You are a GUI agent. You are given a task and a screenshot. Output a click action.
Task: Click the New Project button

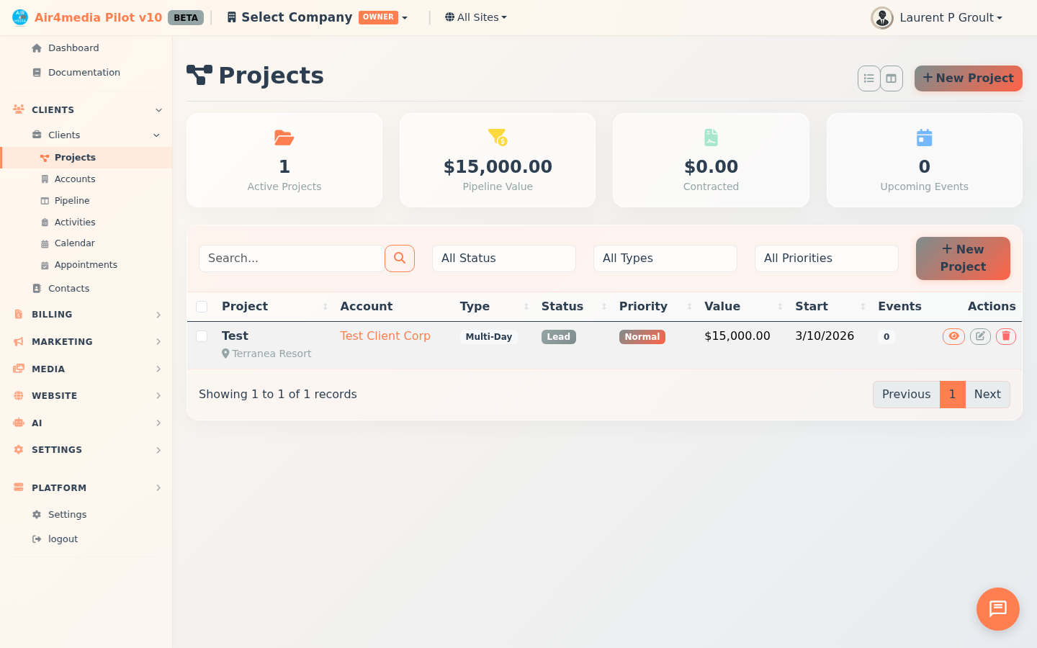(968, 78)
